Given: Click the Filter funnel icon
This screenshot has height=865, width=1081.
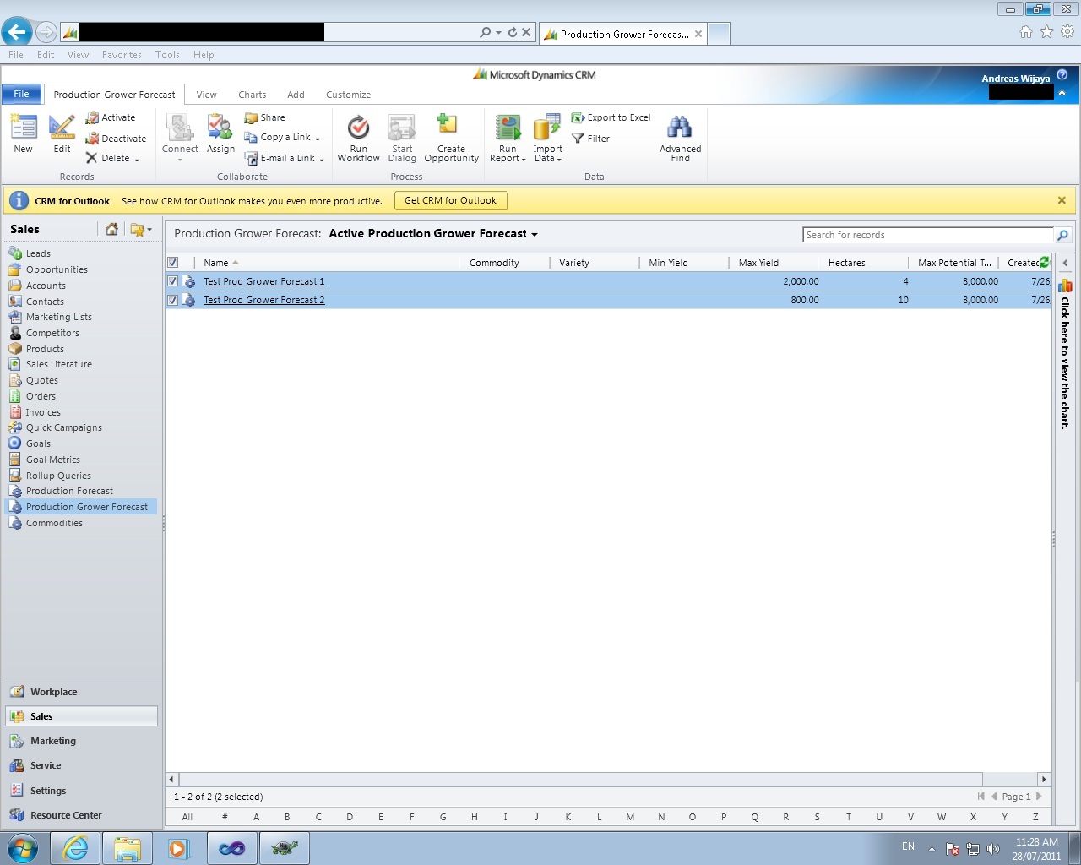Looking at the screenshot, I should (578, 139).
